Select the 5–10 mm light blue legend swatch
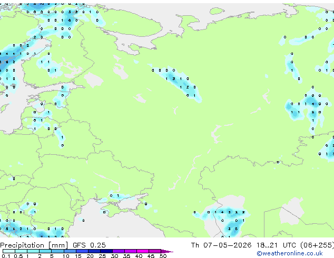Screen dimensions: 334x258 pyautogui.click(x=57, y=251)
